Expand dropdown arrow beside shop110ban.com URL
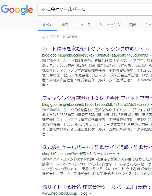Viewport: 152px width, 196px height. click(119, 154)
